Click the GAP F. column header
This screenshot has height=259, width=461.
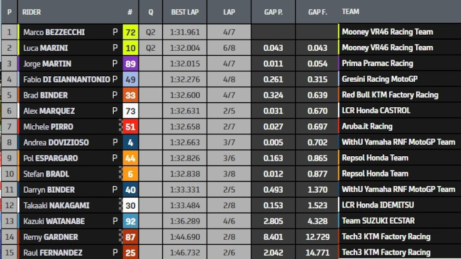pos(317,12)
